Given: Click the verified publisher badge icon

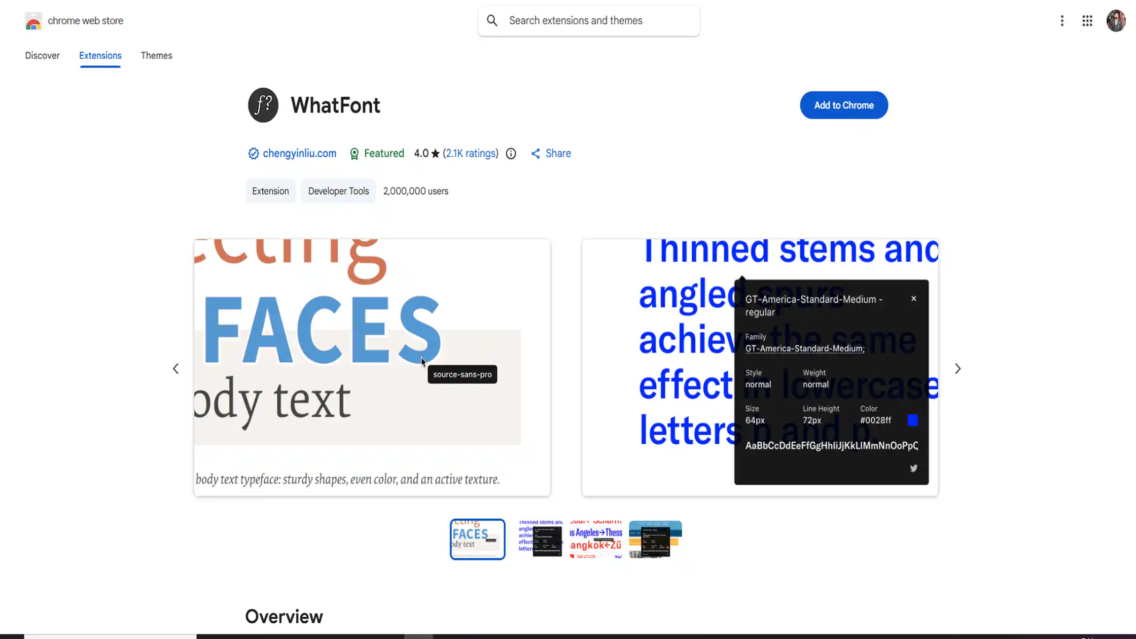Looking at the screenshot, I should [253, 154].
